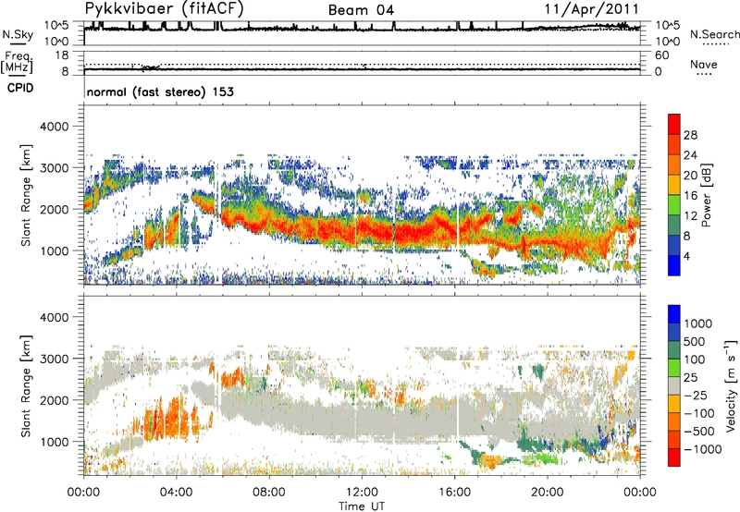
Task: Click the 'N.Sky' legend label
Action: coord(18,35)
